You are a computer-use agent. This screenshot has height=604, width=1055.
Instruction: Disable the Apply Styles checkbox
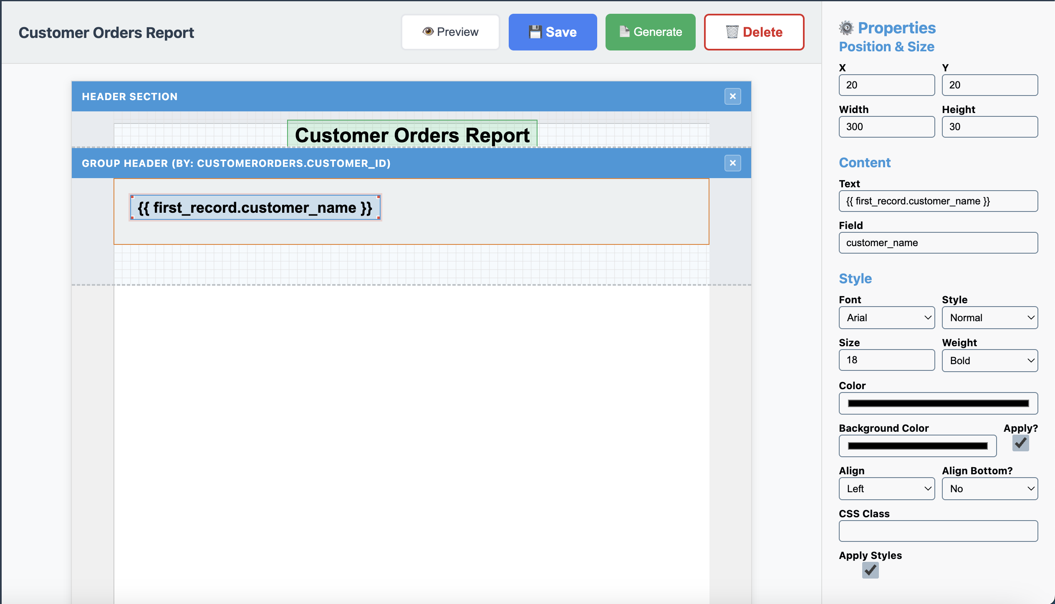tap(871, 570)
